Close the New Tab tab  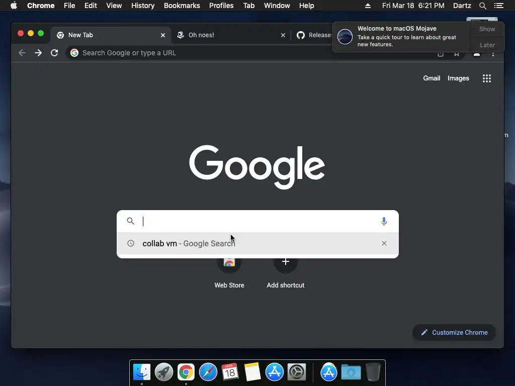click(x=163, y=35)
